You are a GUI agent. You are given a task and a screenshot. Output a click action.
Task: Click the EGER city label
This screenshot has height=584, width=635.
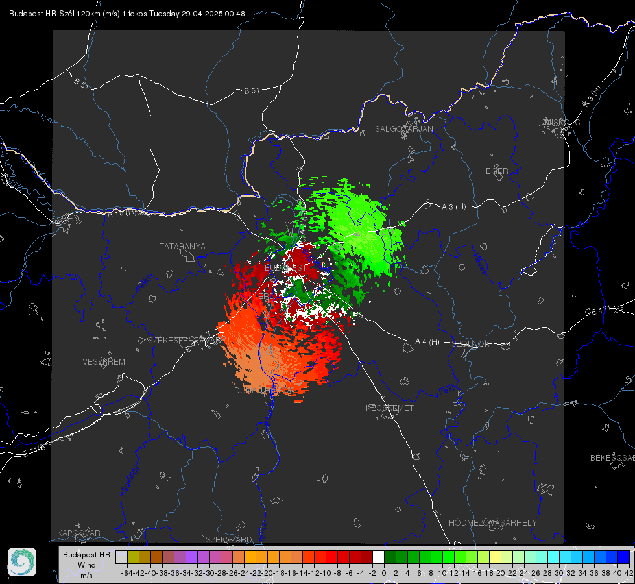[x=497, y=171]
